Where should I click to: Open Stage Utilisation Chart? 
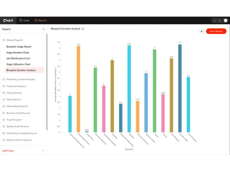(18, 64)
